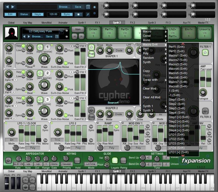This screenshot has width=218, height=192.
Task: Go to next global preset arrow
Action: pyautogui.click(x=13, y=7)
